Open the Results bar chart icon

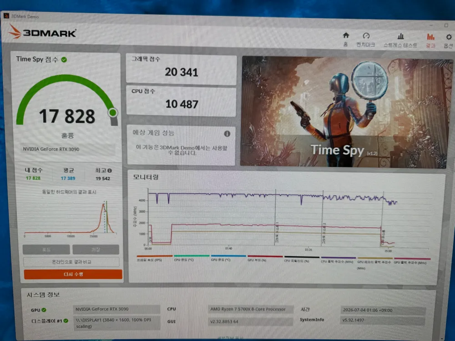pos(430,37)
